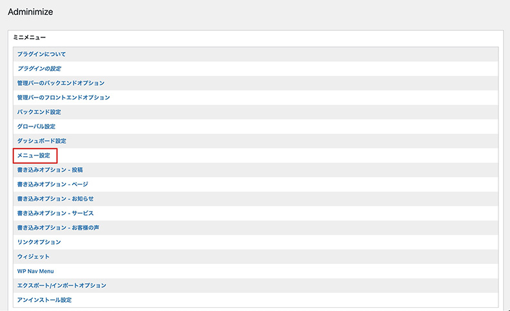510x311 pixels.
Task: Click 書き込みオプション - お客様の声
Action: pyautogui.click(x=59, y=227)
